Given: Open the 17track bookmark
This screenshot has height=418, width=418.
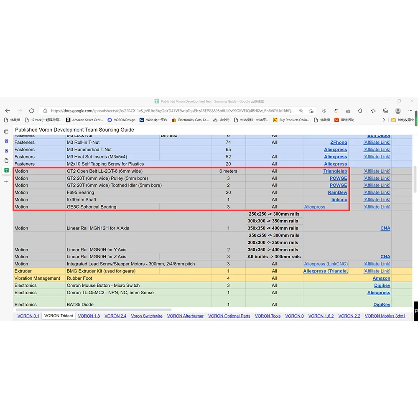Looking at the screenshot, I should [x=43, y=120].
